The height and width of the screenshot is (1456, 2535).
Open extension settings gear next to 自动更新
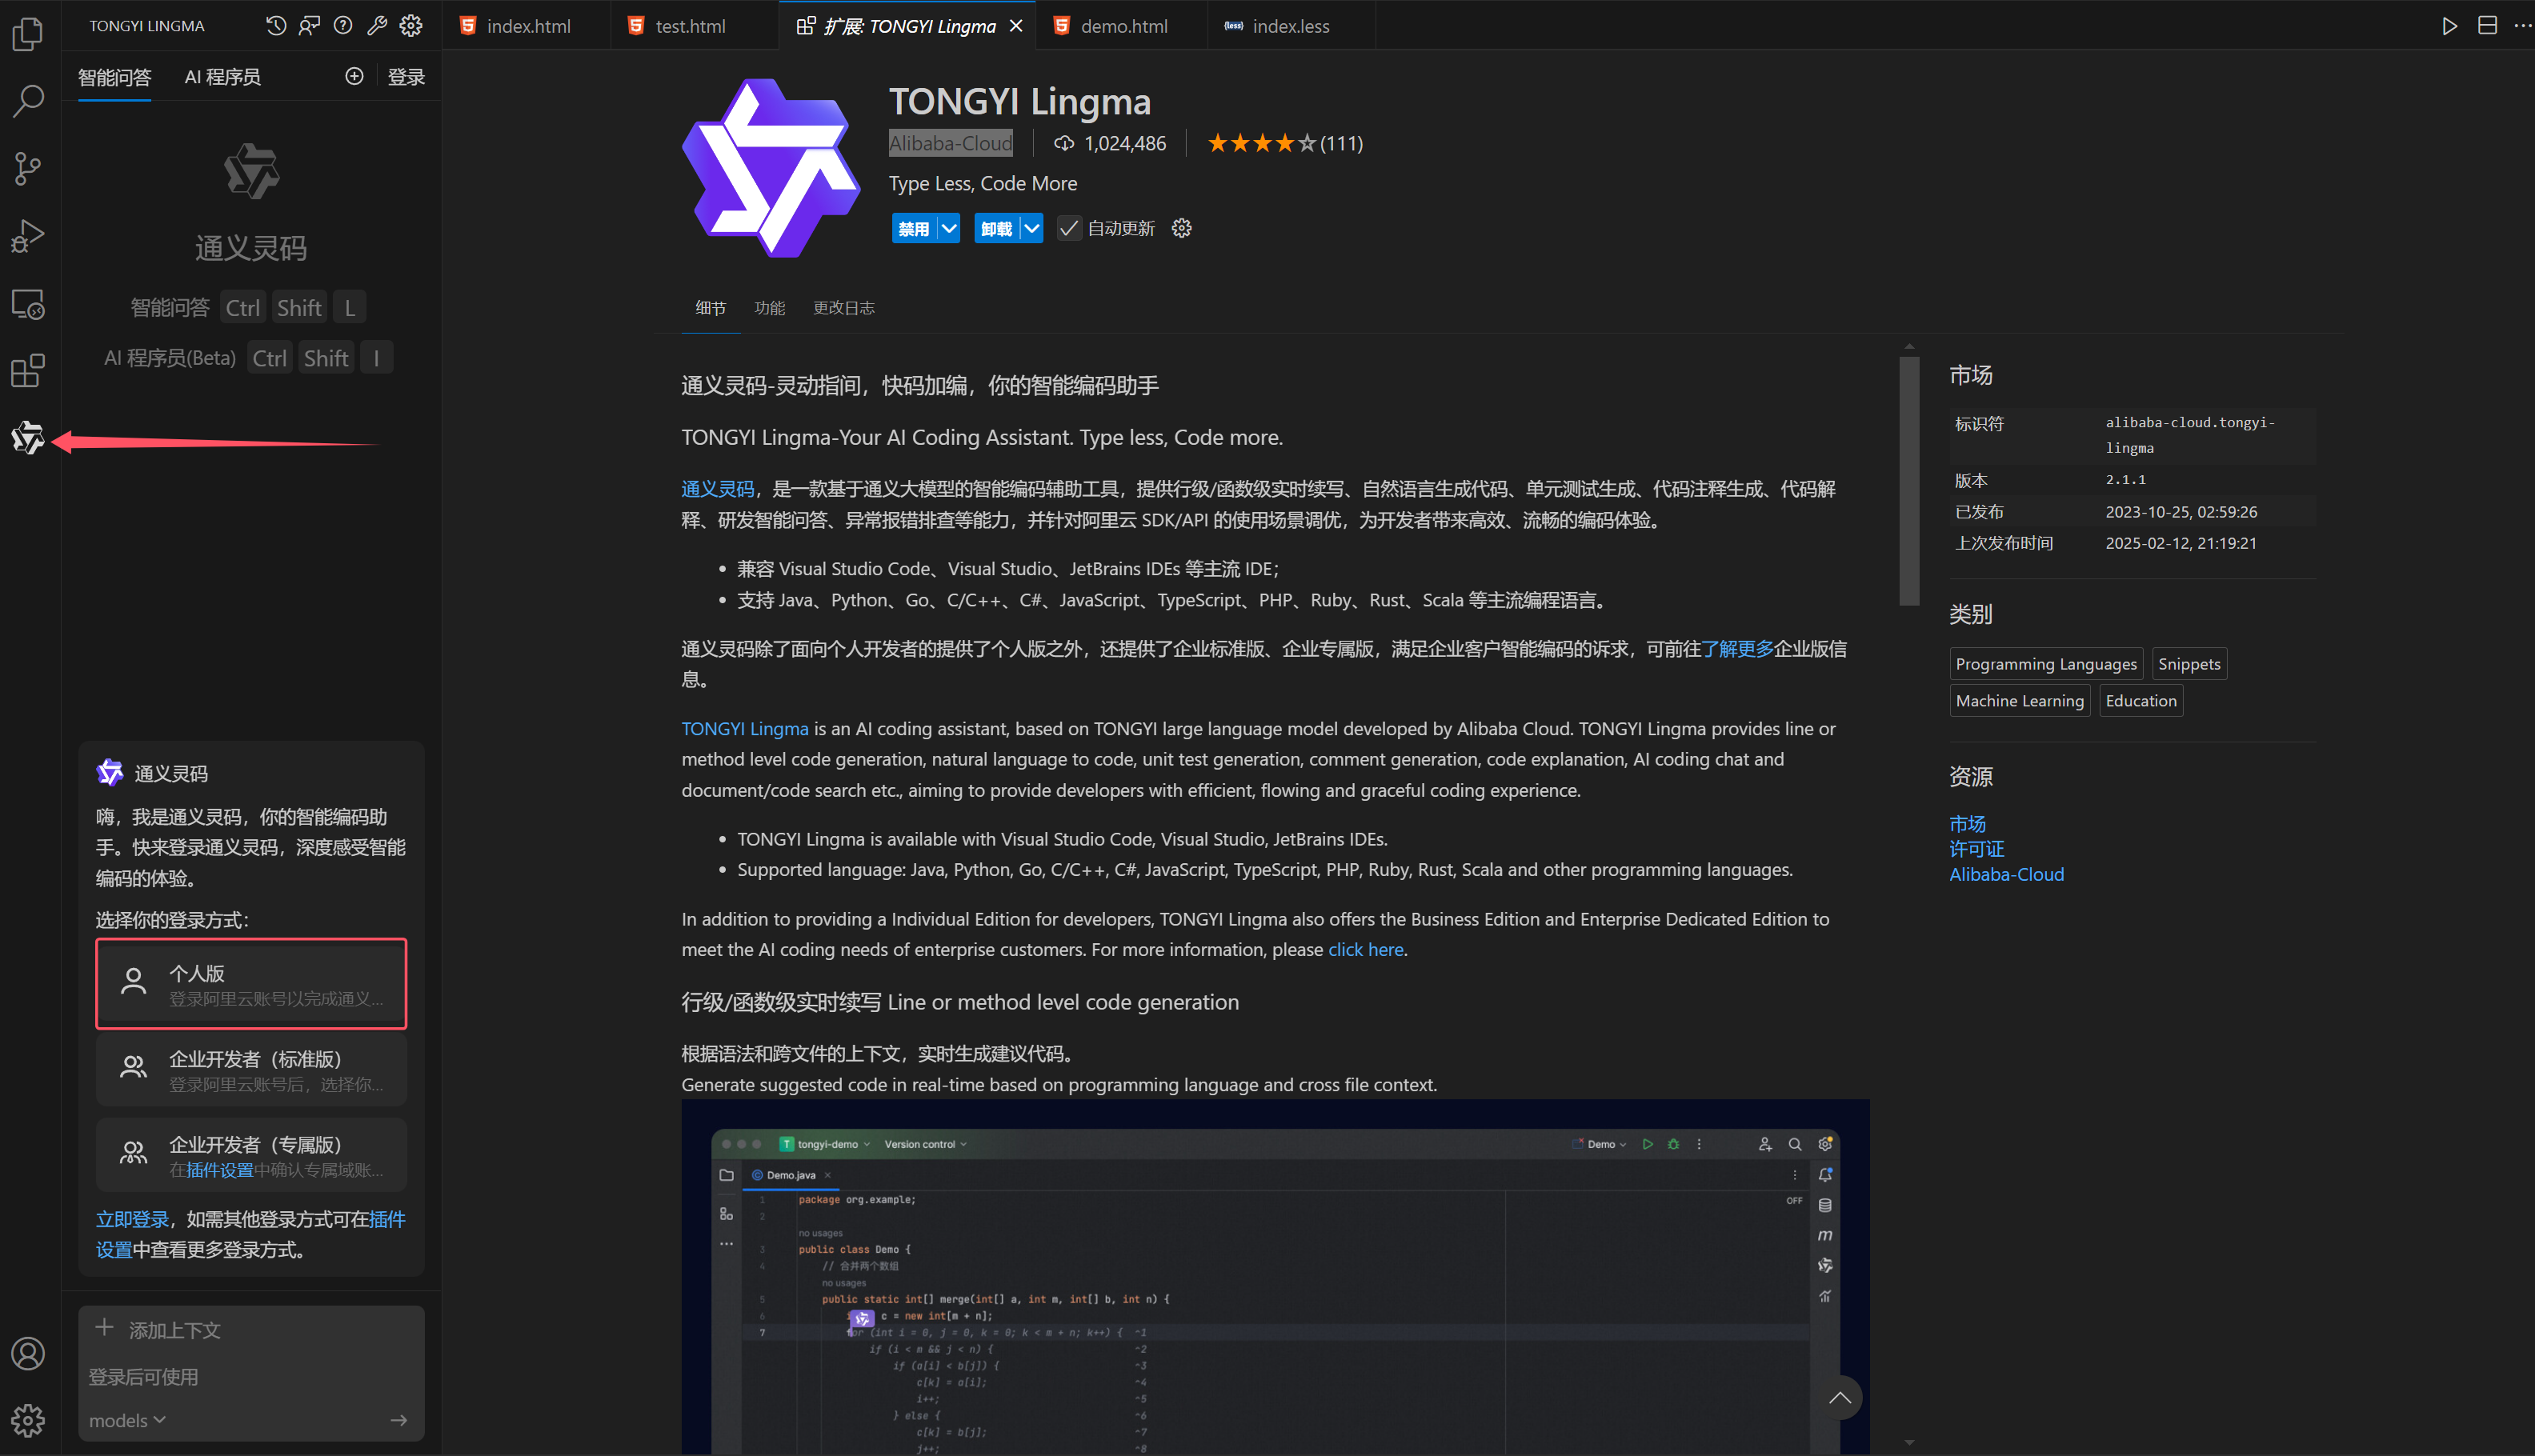pos(1182,228)
